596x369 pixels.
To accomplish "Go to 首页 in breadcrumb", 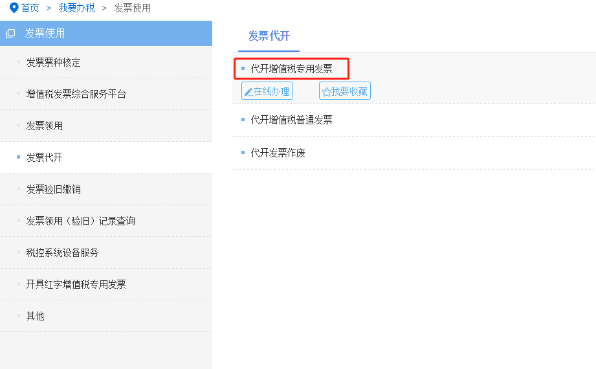I will pyautogui.click(x=30, y=8).
